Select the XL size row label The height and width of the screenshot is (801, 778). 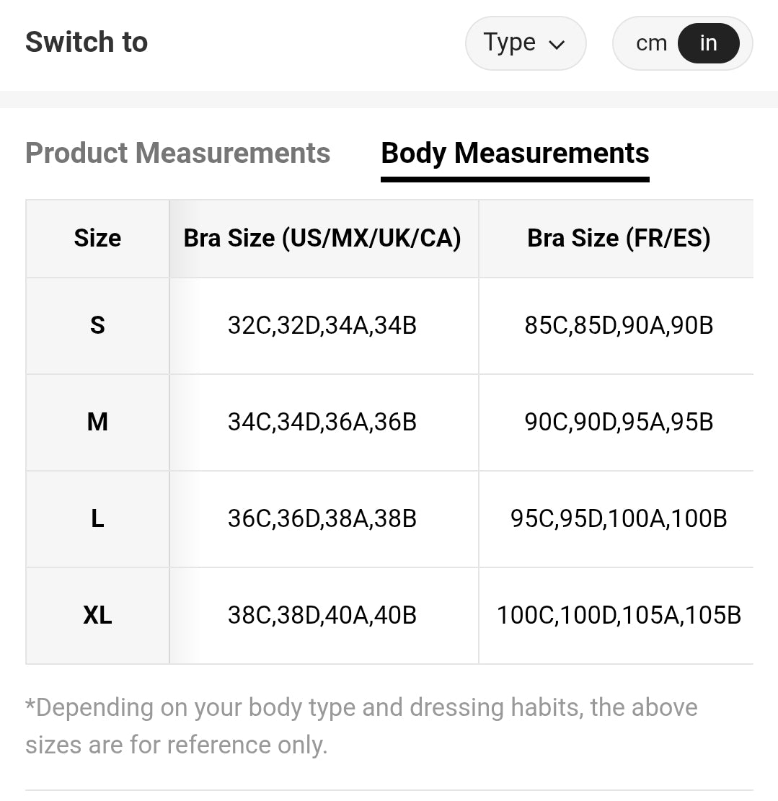[x=97, y=616]
